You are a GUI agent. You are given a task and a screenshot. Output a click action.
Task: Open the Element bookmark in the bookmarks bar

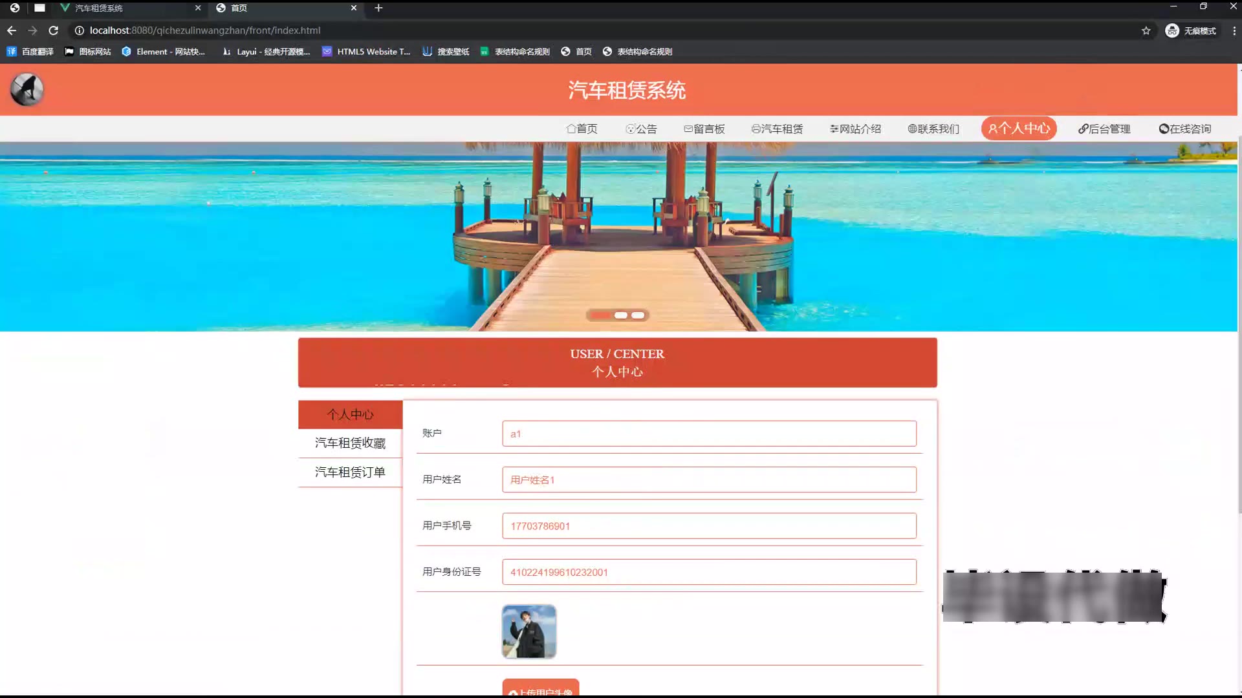click(163, 52)
